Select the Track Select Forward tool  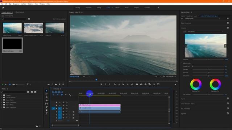47,94
